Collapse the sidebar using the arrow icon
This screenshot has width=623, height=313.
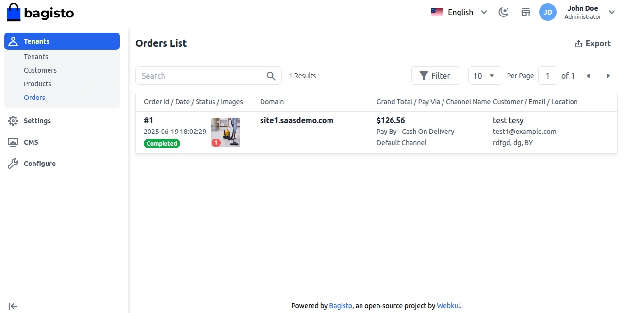pyautogui.click(x=13, y=306)
